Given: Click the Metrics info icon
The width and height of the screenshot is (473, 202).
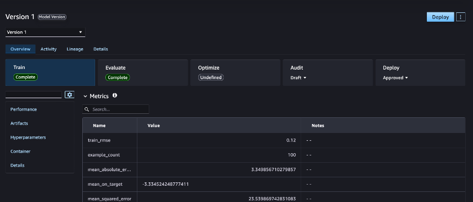Looking at the screenshot, I should (x=115, y=95).
